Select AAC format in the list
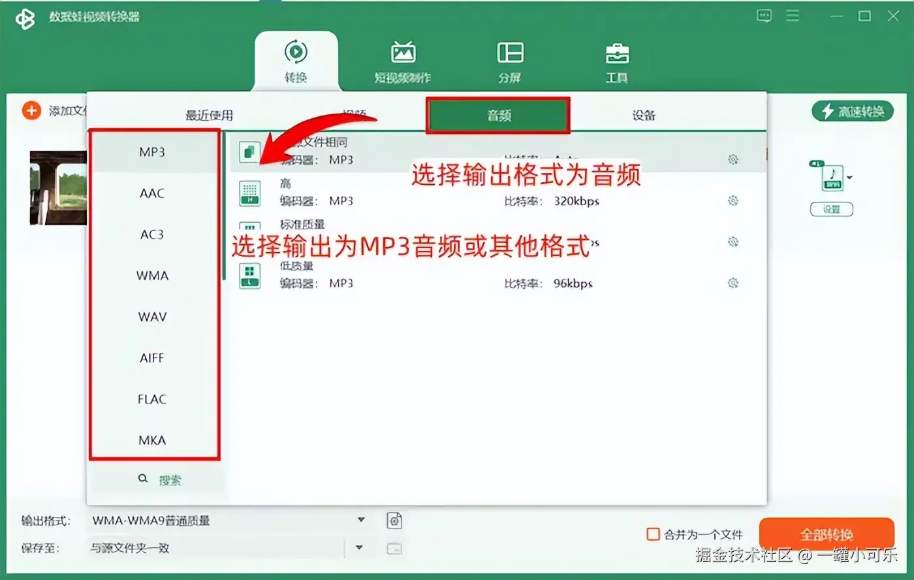 coord(152,193)
